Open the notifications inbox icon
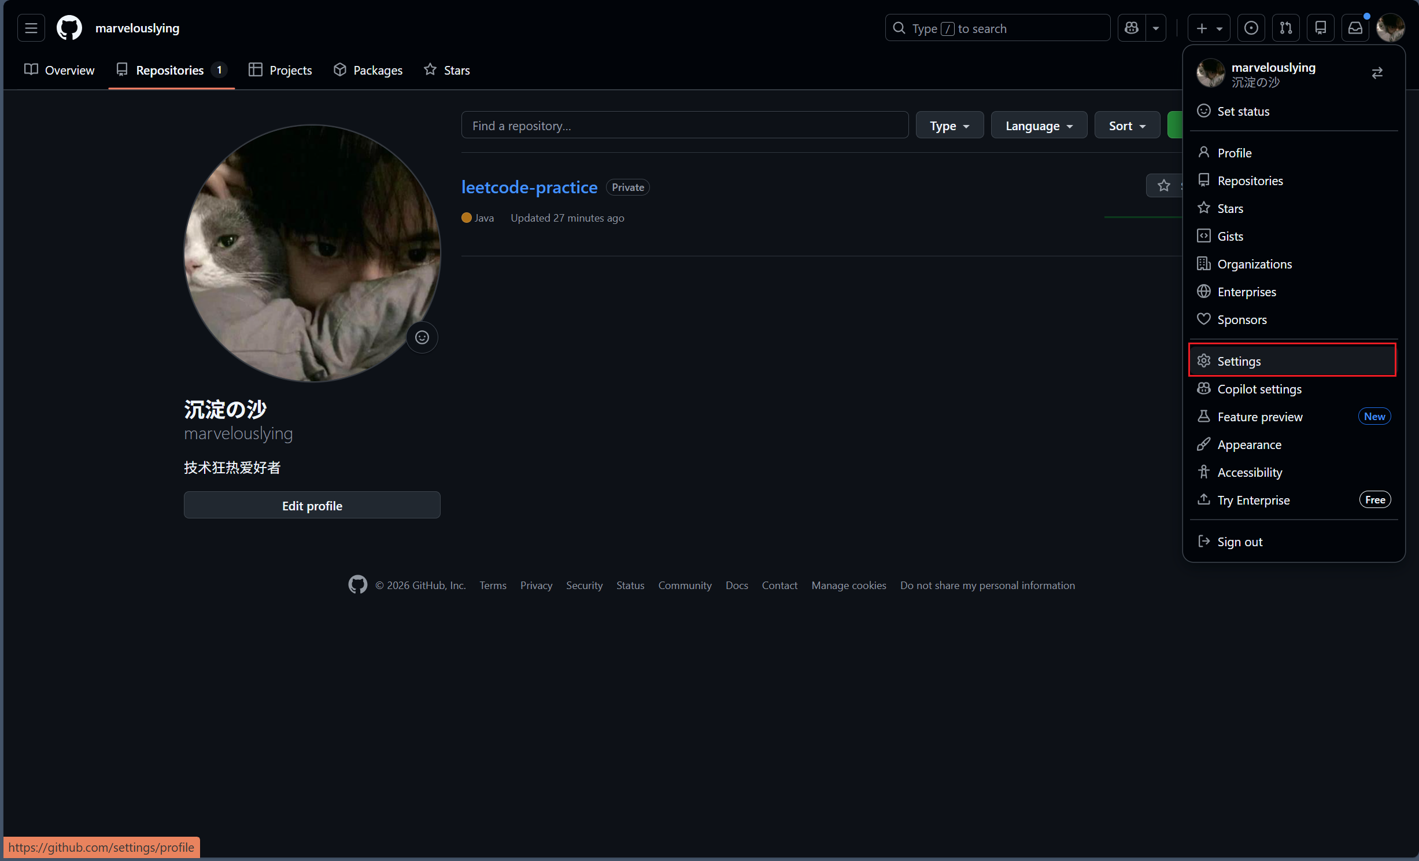Screen dimensions: 1419x861 pyautogui.click(x=1355, y=28)
